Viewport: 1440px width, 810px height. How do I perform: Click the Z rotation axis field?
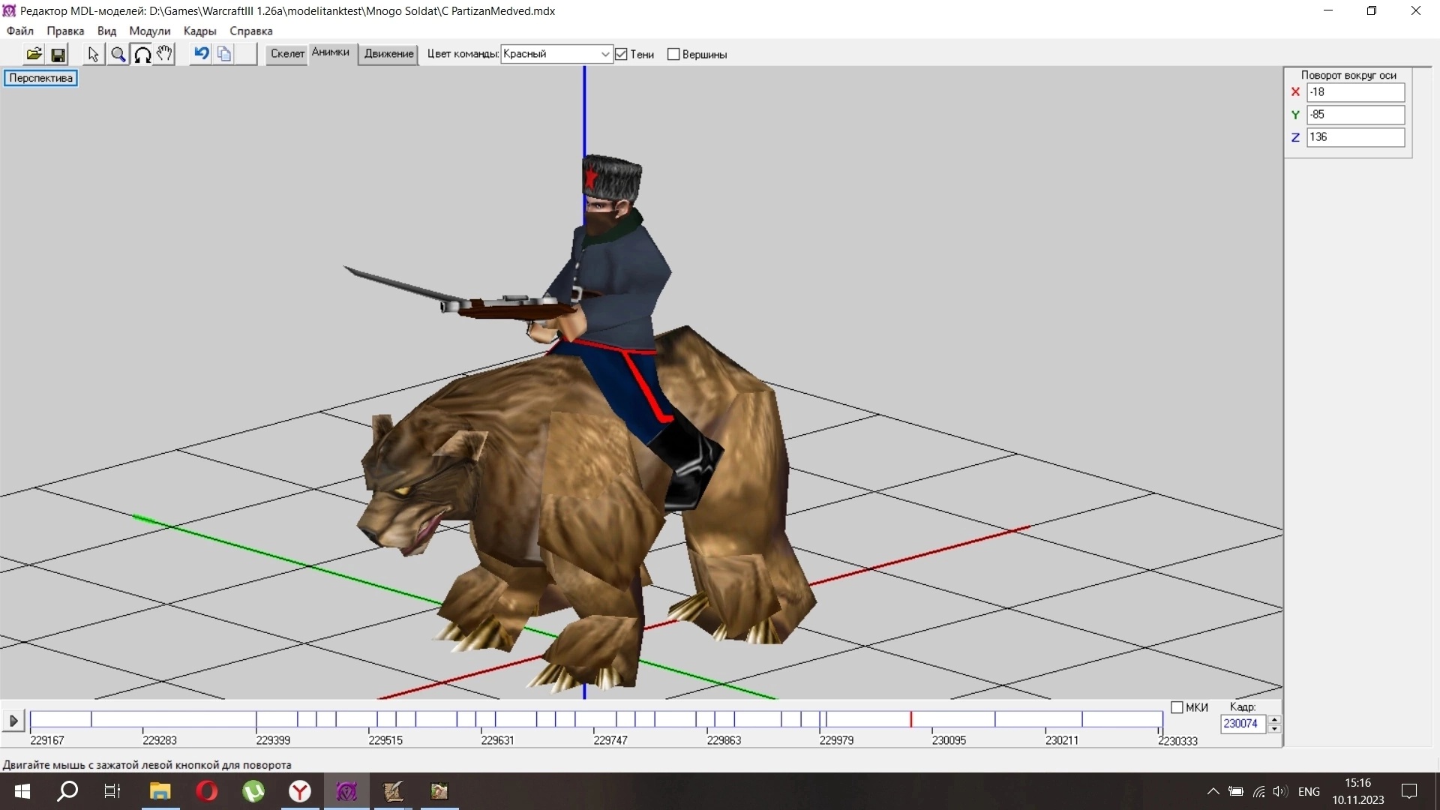pos(1354,137)
